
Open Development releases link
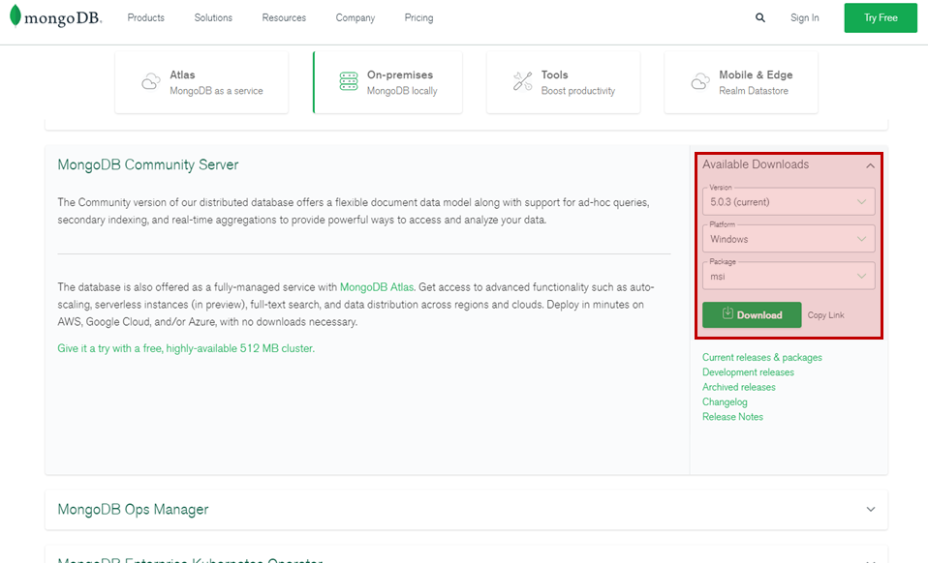coord(748,372)
